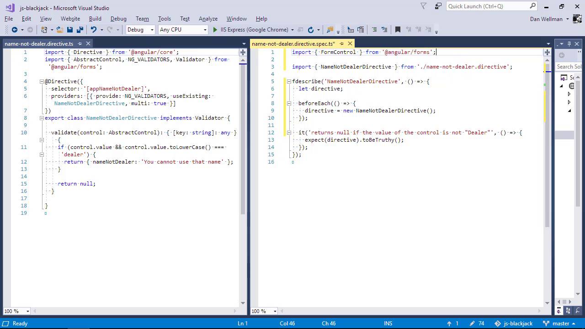The width and height of the screenshot is (585, 329).
Task: Click the js-blackjack repository status button
Action: click(x=514, y=324)
